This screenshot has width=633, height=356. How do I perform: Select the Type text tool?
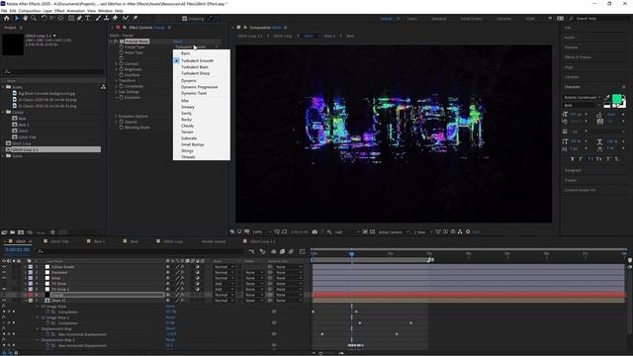[88, 18]
